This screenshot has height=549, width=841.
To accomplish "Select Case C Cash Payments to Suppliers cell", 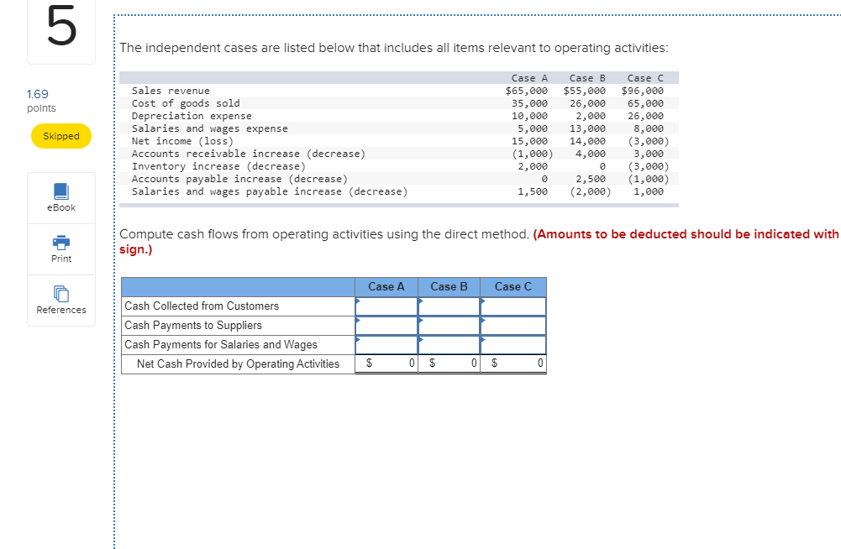I will 513,326.
